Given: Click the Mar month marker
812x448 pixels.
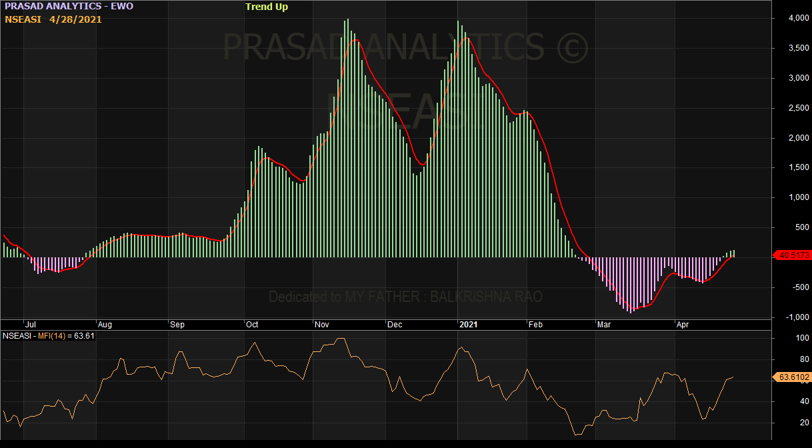Looking at the screenshot, I should pos(604,325).
